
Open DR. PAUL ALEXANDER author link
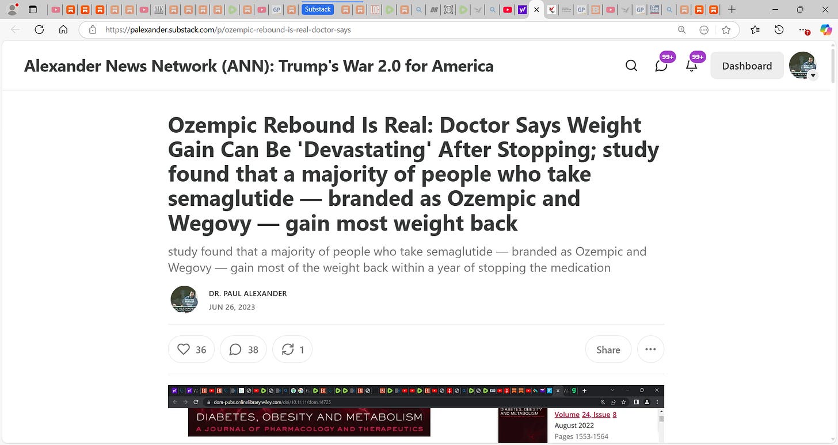tap(248, 293)
